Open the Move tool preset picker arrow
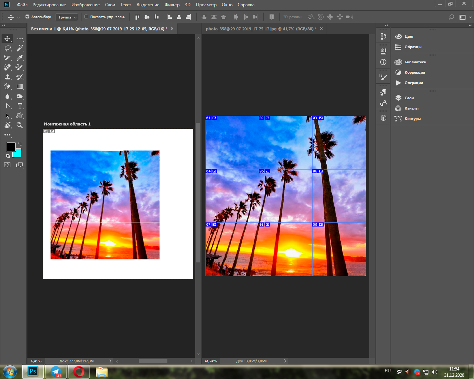The width and height of the screenshot is (474, 379). 19,17
